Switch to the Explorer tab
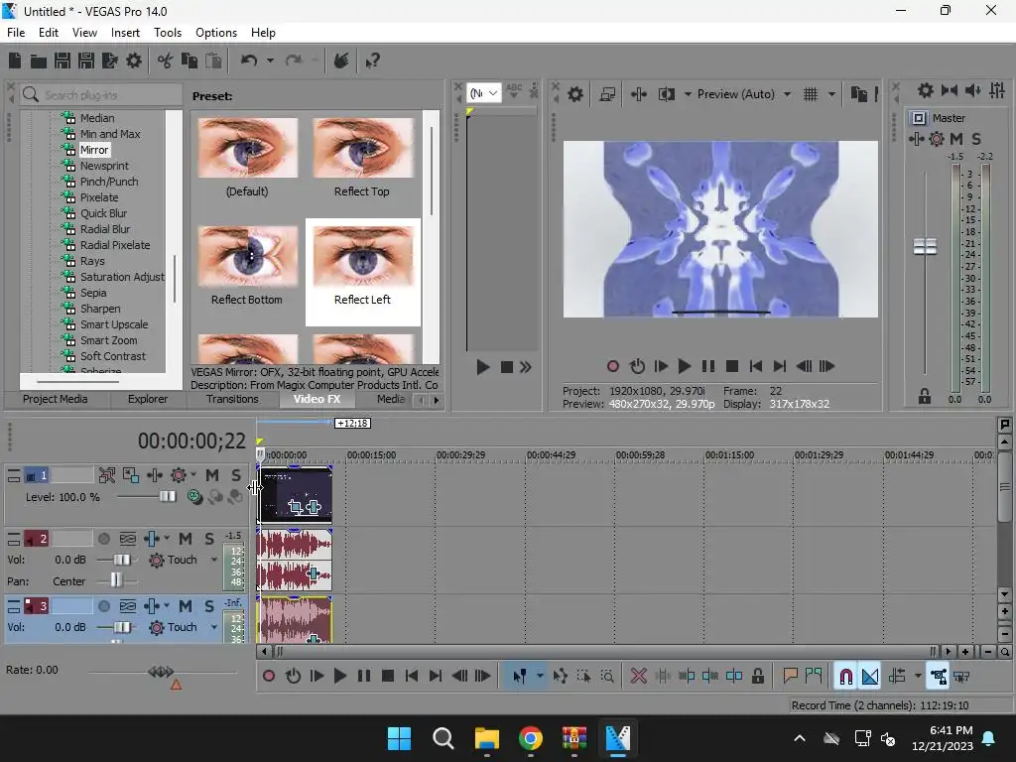1016x762 pixels. [x=148, y=399]
